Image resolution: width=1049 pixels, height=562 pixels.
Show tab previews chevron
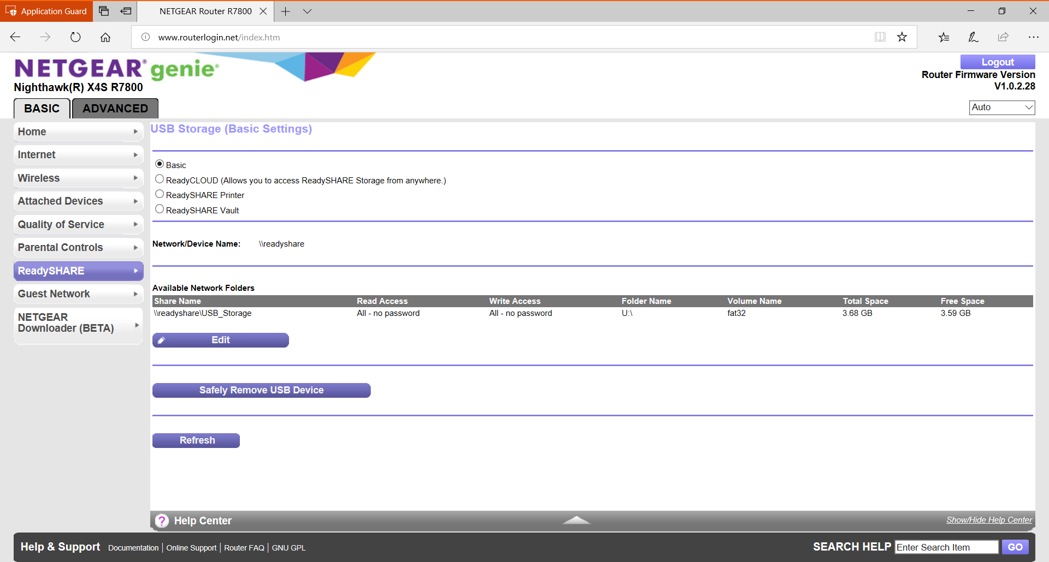point(307,11)
